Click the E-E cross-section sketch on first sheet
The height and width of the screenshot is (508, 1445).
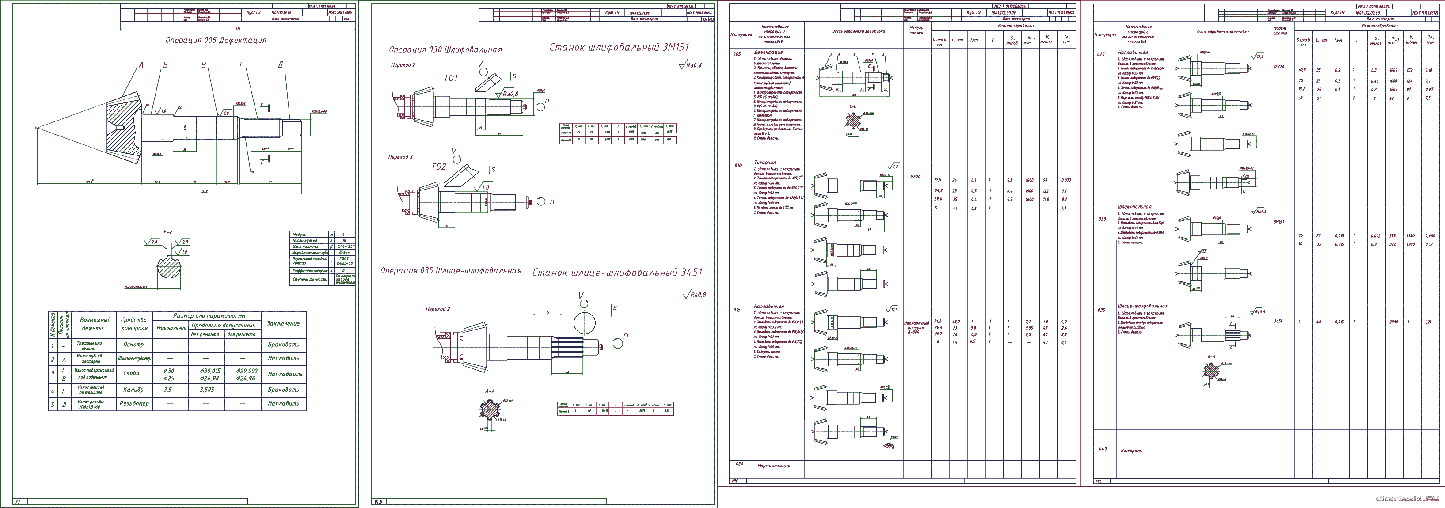(x=168, y=266)
